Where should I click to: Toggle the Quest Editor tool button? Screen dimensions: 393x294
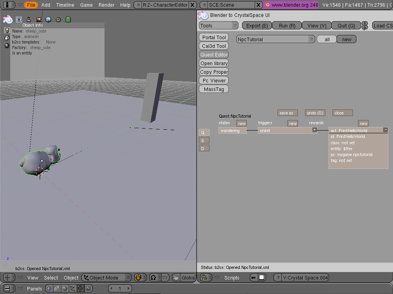214,54
